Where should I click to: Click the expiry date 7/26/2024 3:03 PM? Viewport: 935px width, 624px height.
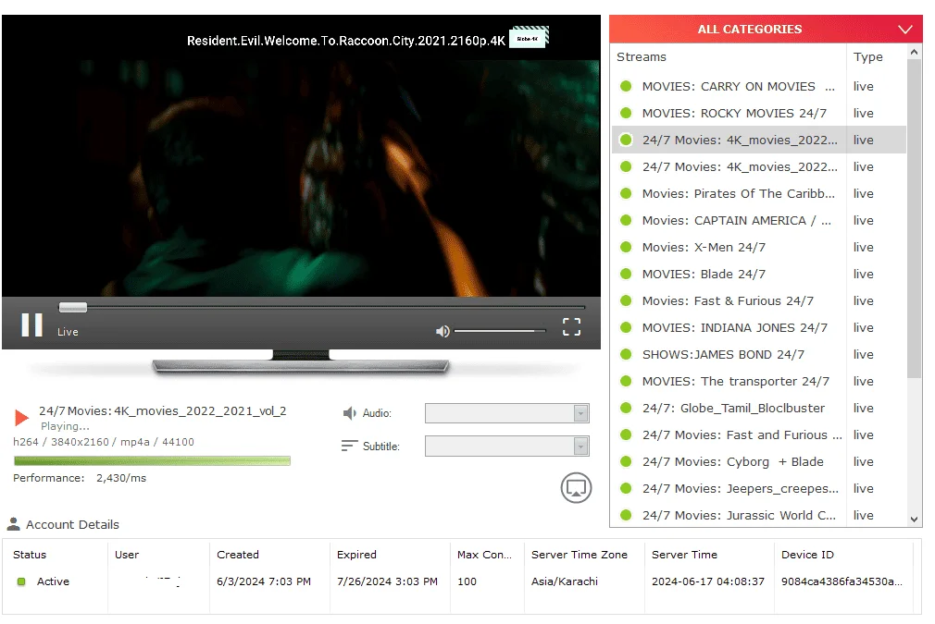point(387,581)
